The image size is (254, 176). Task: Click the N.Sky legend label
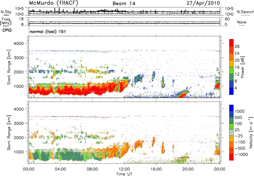click(6, 12)
